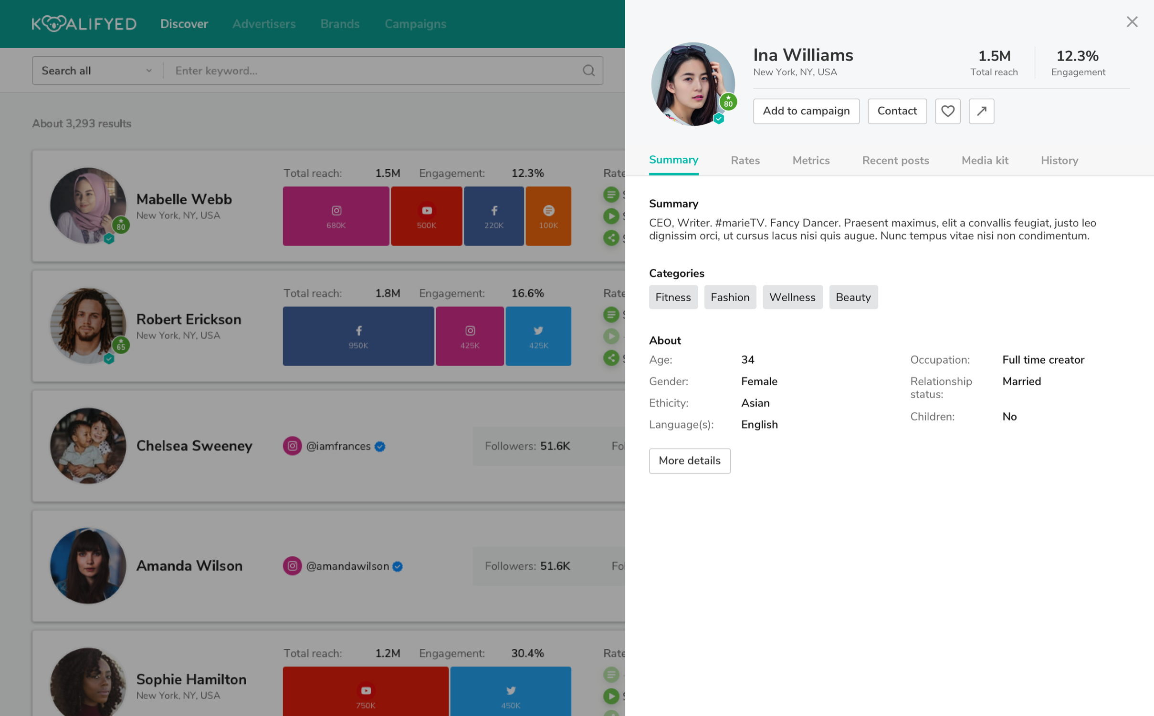Click Add to campaign button
Image resolution: width=1154 pixels, height=716 pixels.
(x=806, y=111)
